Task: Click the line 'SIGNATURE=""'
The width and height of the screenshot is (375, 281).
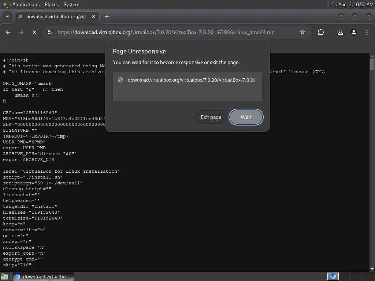Action: pos(20,130)
